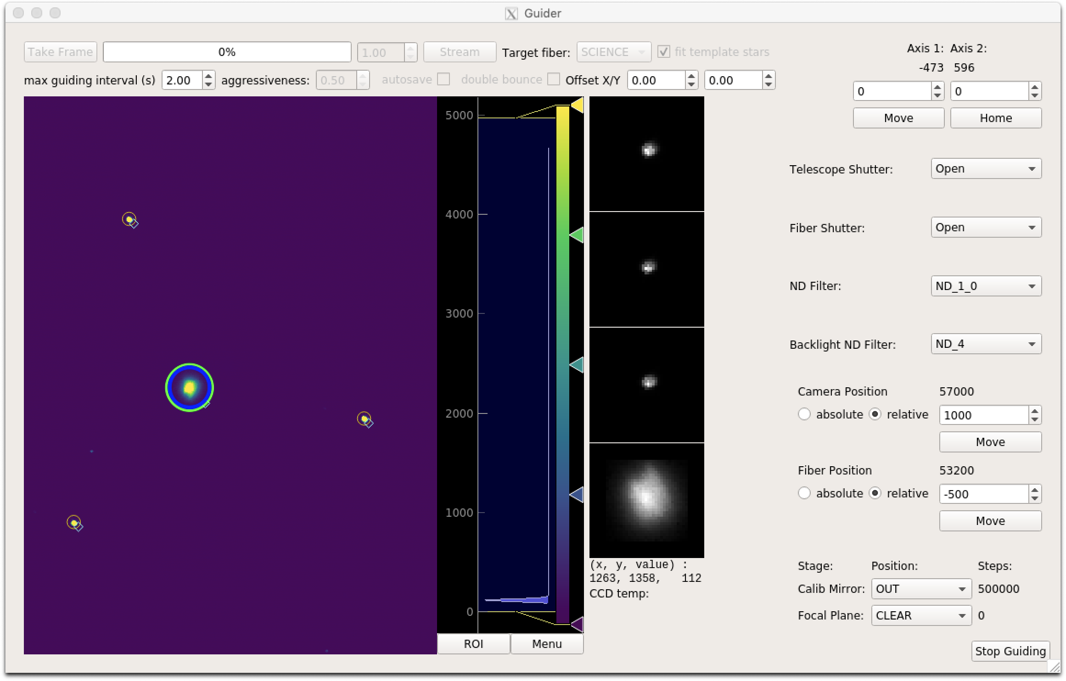Click the teal colorbar gradient tick
1066x681 pixels.
coord(577,365)
